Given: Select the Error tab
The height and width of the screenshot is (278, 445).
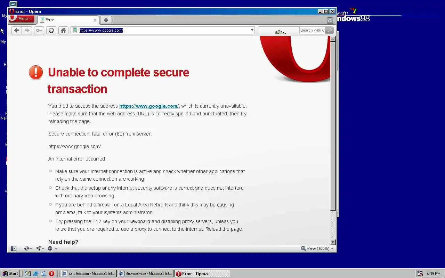Looking at the screenshot, I should [68, 20].
